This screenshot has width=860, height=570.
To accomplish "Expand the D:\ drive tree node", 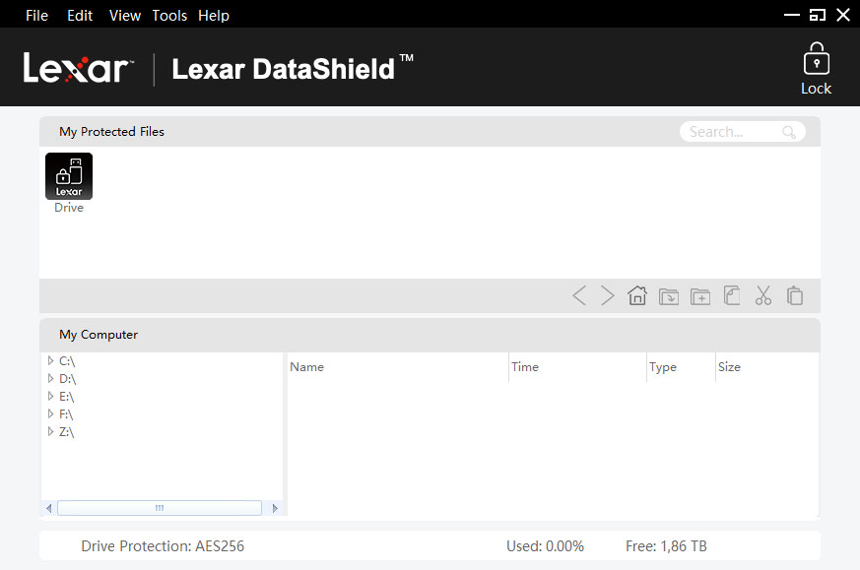I will point(51,378).
